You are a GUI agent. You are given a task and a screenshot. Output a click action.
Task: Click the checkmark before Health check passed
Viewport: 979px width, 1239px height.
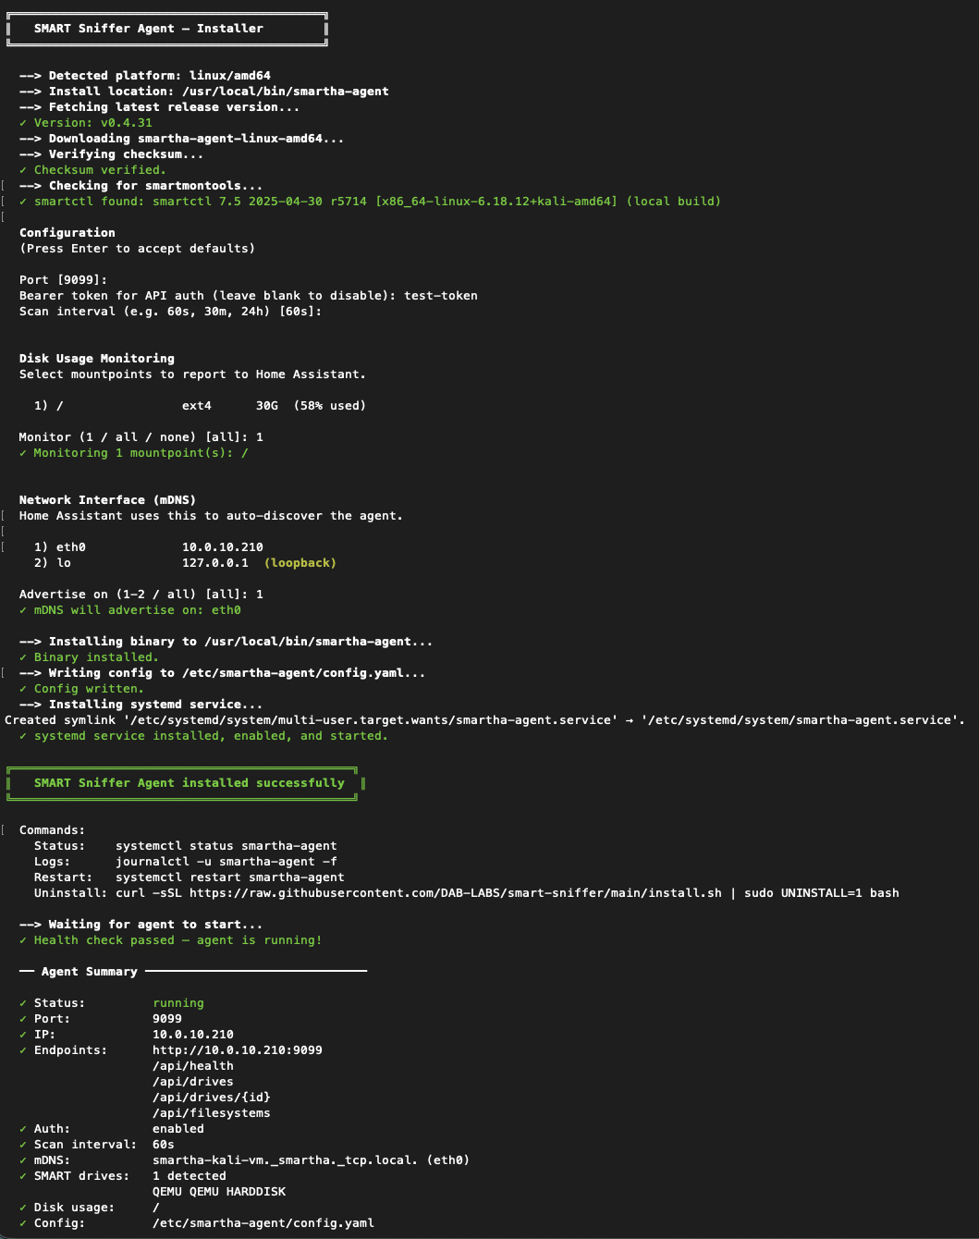pos(23,940)
